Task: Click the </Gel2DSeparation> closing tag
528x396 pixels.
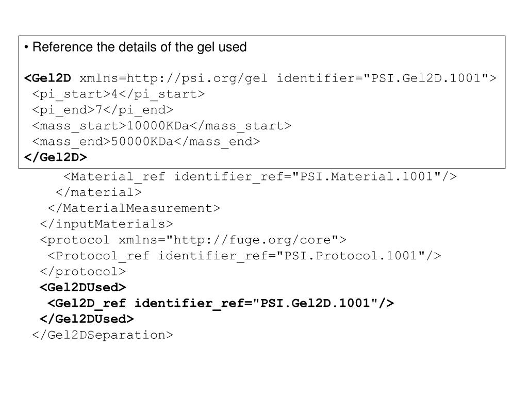Action: point(103,335)
